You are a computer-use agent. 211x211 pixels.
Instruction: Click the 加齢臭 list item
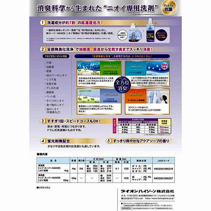(x=50, y=67)
